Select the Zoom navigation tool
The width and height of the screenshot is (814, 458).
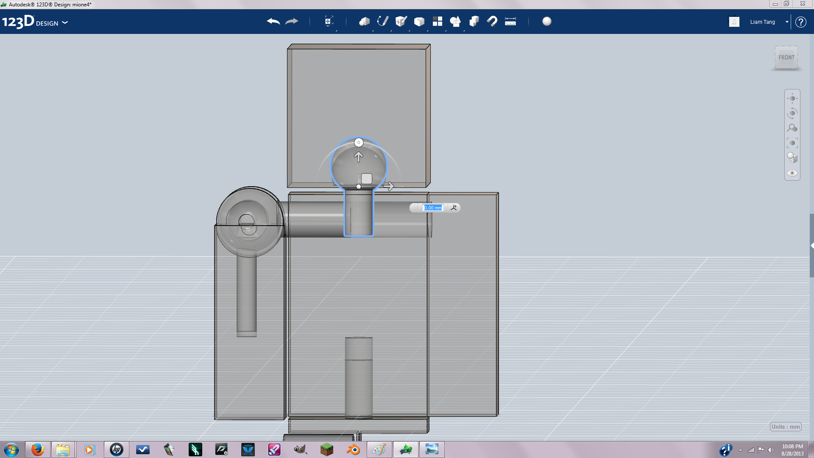coord(792,128)
